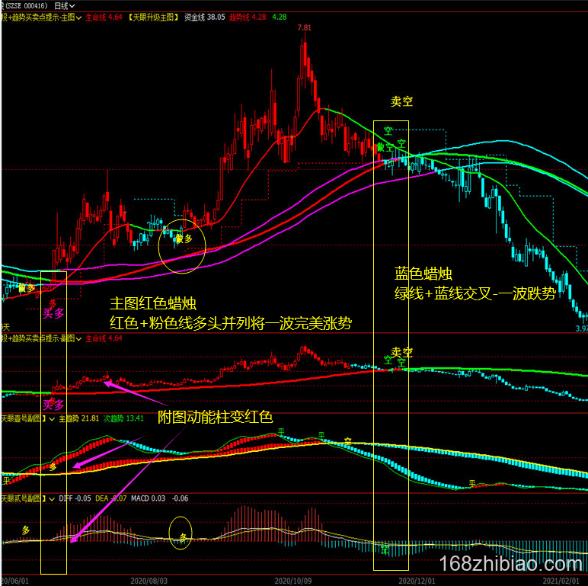
Task: Select the red 生命线 4.64 label in main chart
Action: [104, 15]
